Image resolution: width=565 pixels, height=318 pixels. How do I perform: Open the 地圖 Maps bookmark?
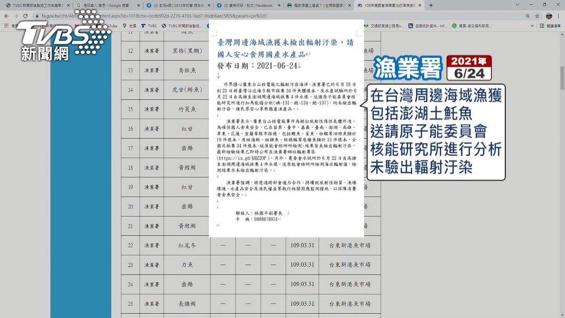[130, 26]
